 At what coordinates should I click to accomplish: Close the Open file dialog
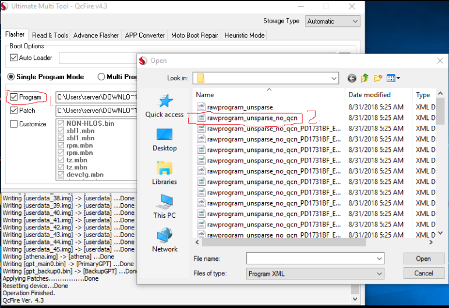440,61
